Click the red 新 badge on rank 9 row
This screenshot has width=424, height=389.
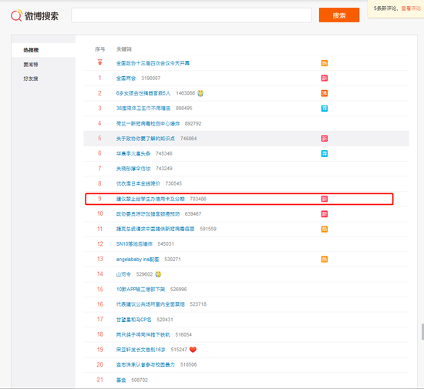click(x=325, y=199)
